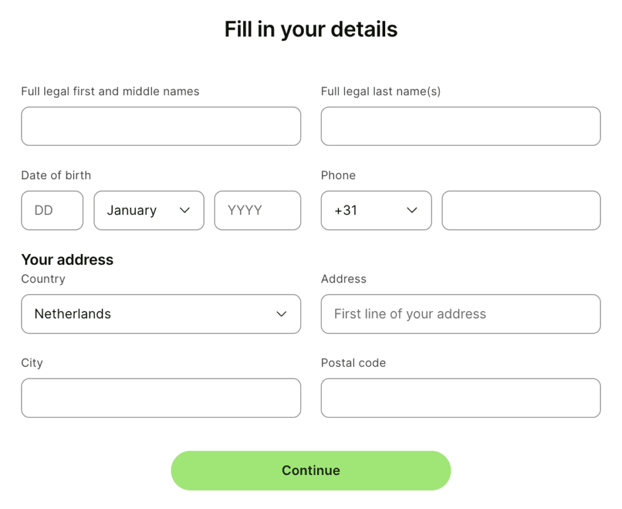Select the City input field
Image resolution: width=622 pixels, height=509 pixels.
click(160, 398)
